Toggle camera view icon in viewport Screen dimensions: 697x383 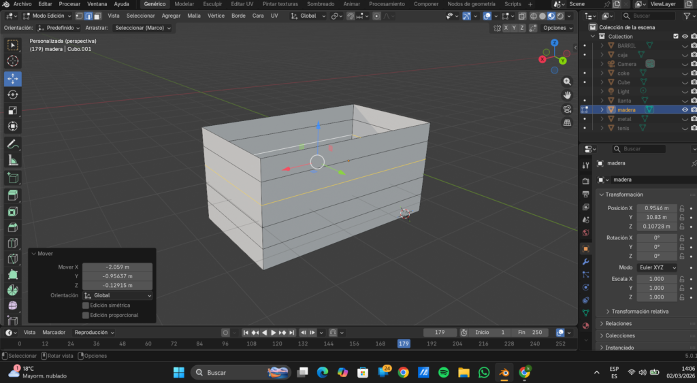[567, 109]
